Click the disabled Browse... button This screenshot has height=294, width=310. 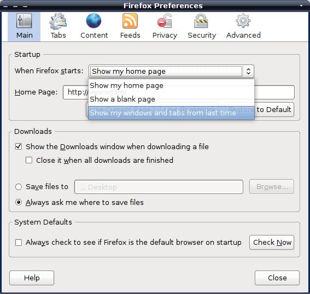click(272, 187)
